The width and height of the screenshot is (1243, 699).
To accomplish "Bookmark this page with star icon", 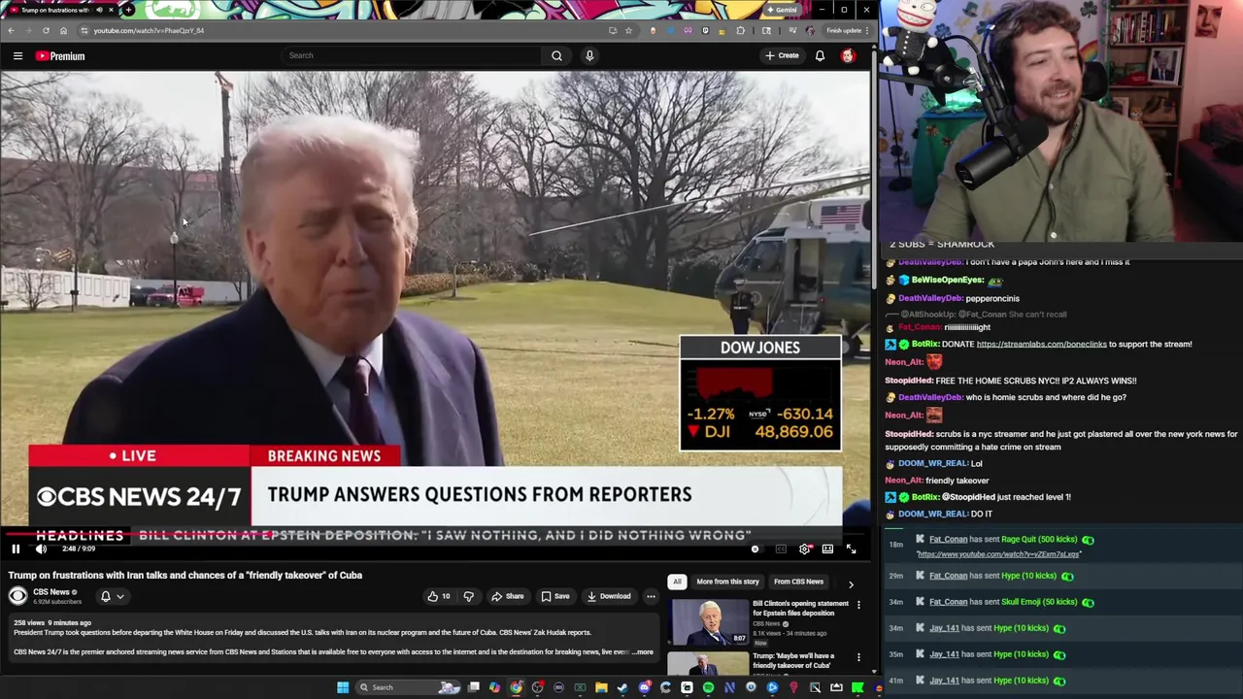I will point(628,30).
